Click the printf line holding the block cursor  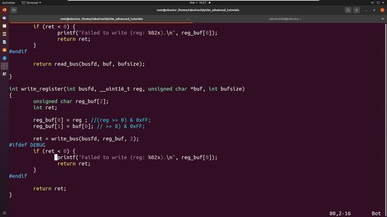(136, 157)
